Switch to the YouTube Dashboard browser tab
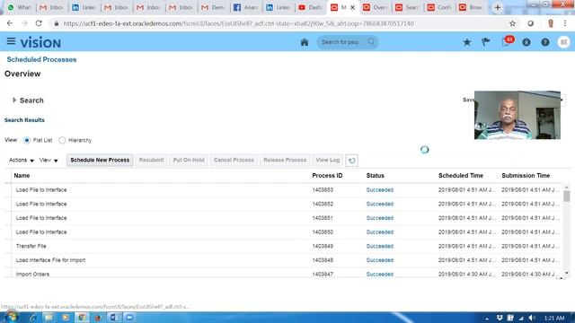This screenshot has width=575, height=323. (x=311, y=7)
